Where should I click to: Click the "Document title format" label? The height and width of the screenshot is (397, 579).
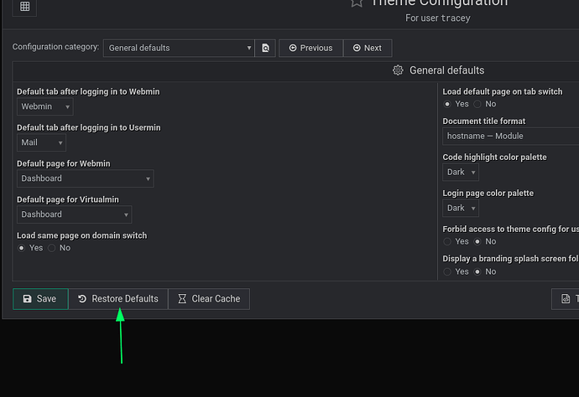pyautogui.click(x=483, y=121)
